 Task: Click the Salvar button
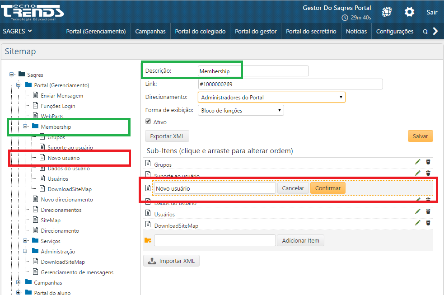point(420,136)
